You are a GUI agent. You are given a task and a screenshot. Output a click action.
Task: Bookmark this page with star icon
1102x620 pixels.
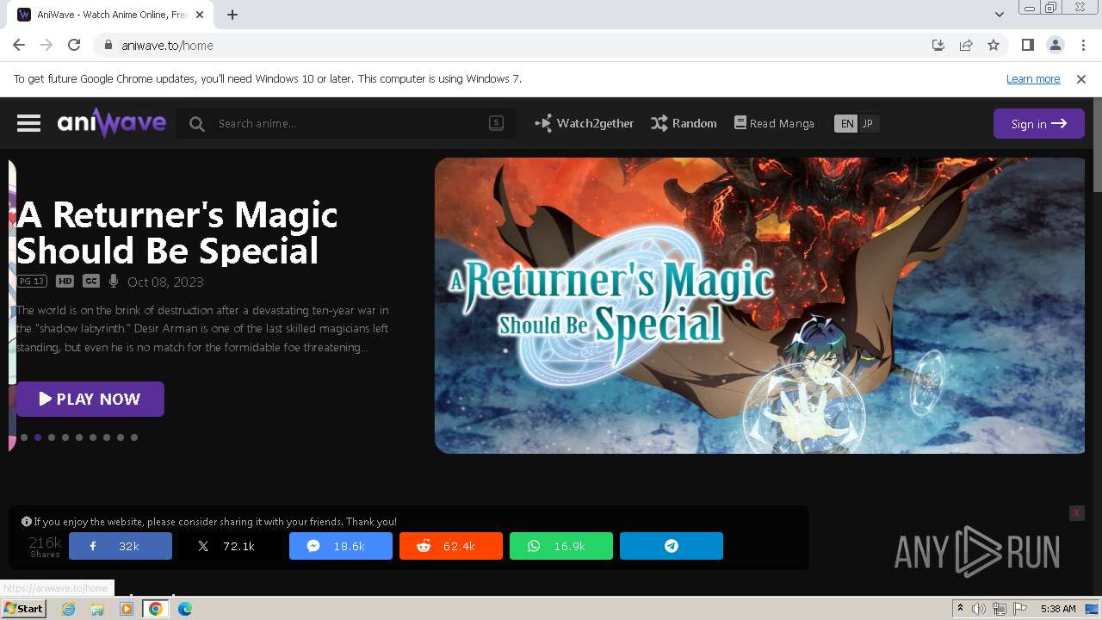tap(994, 45)
